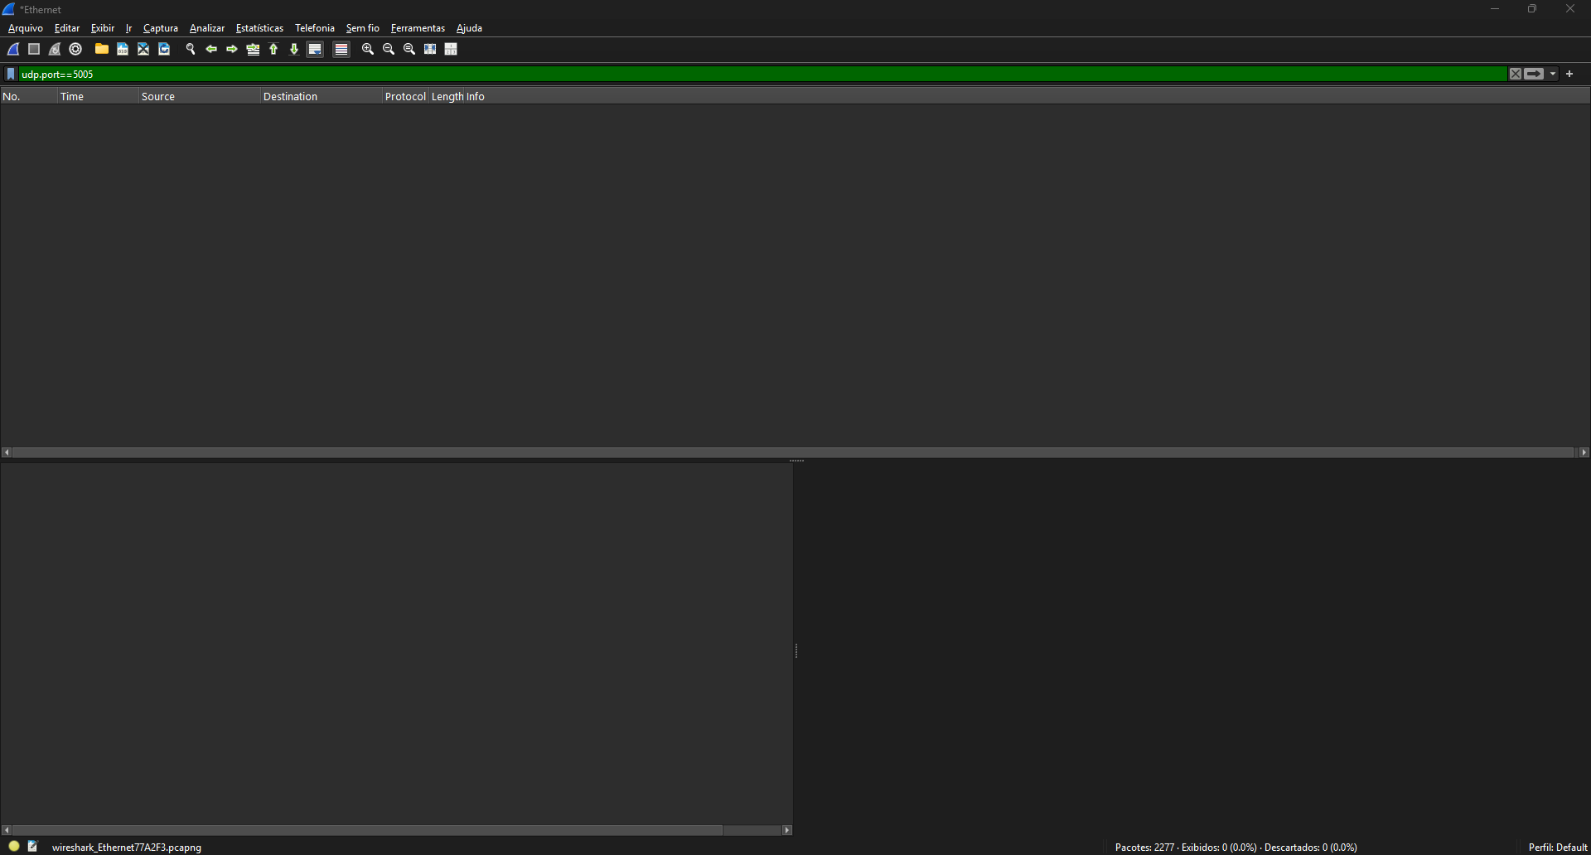
Task: Apply the display filter arrow button
Action: (x=1534, y=75)
